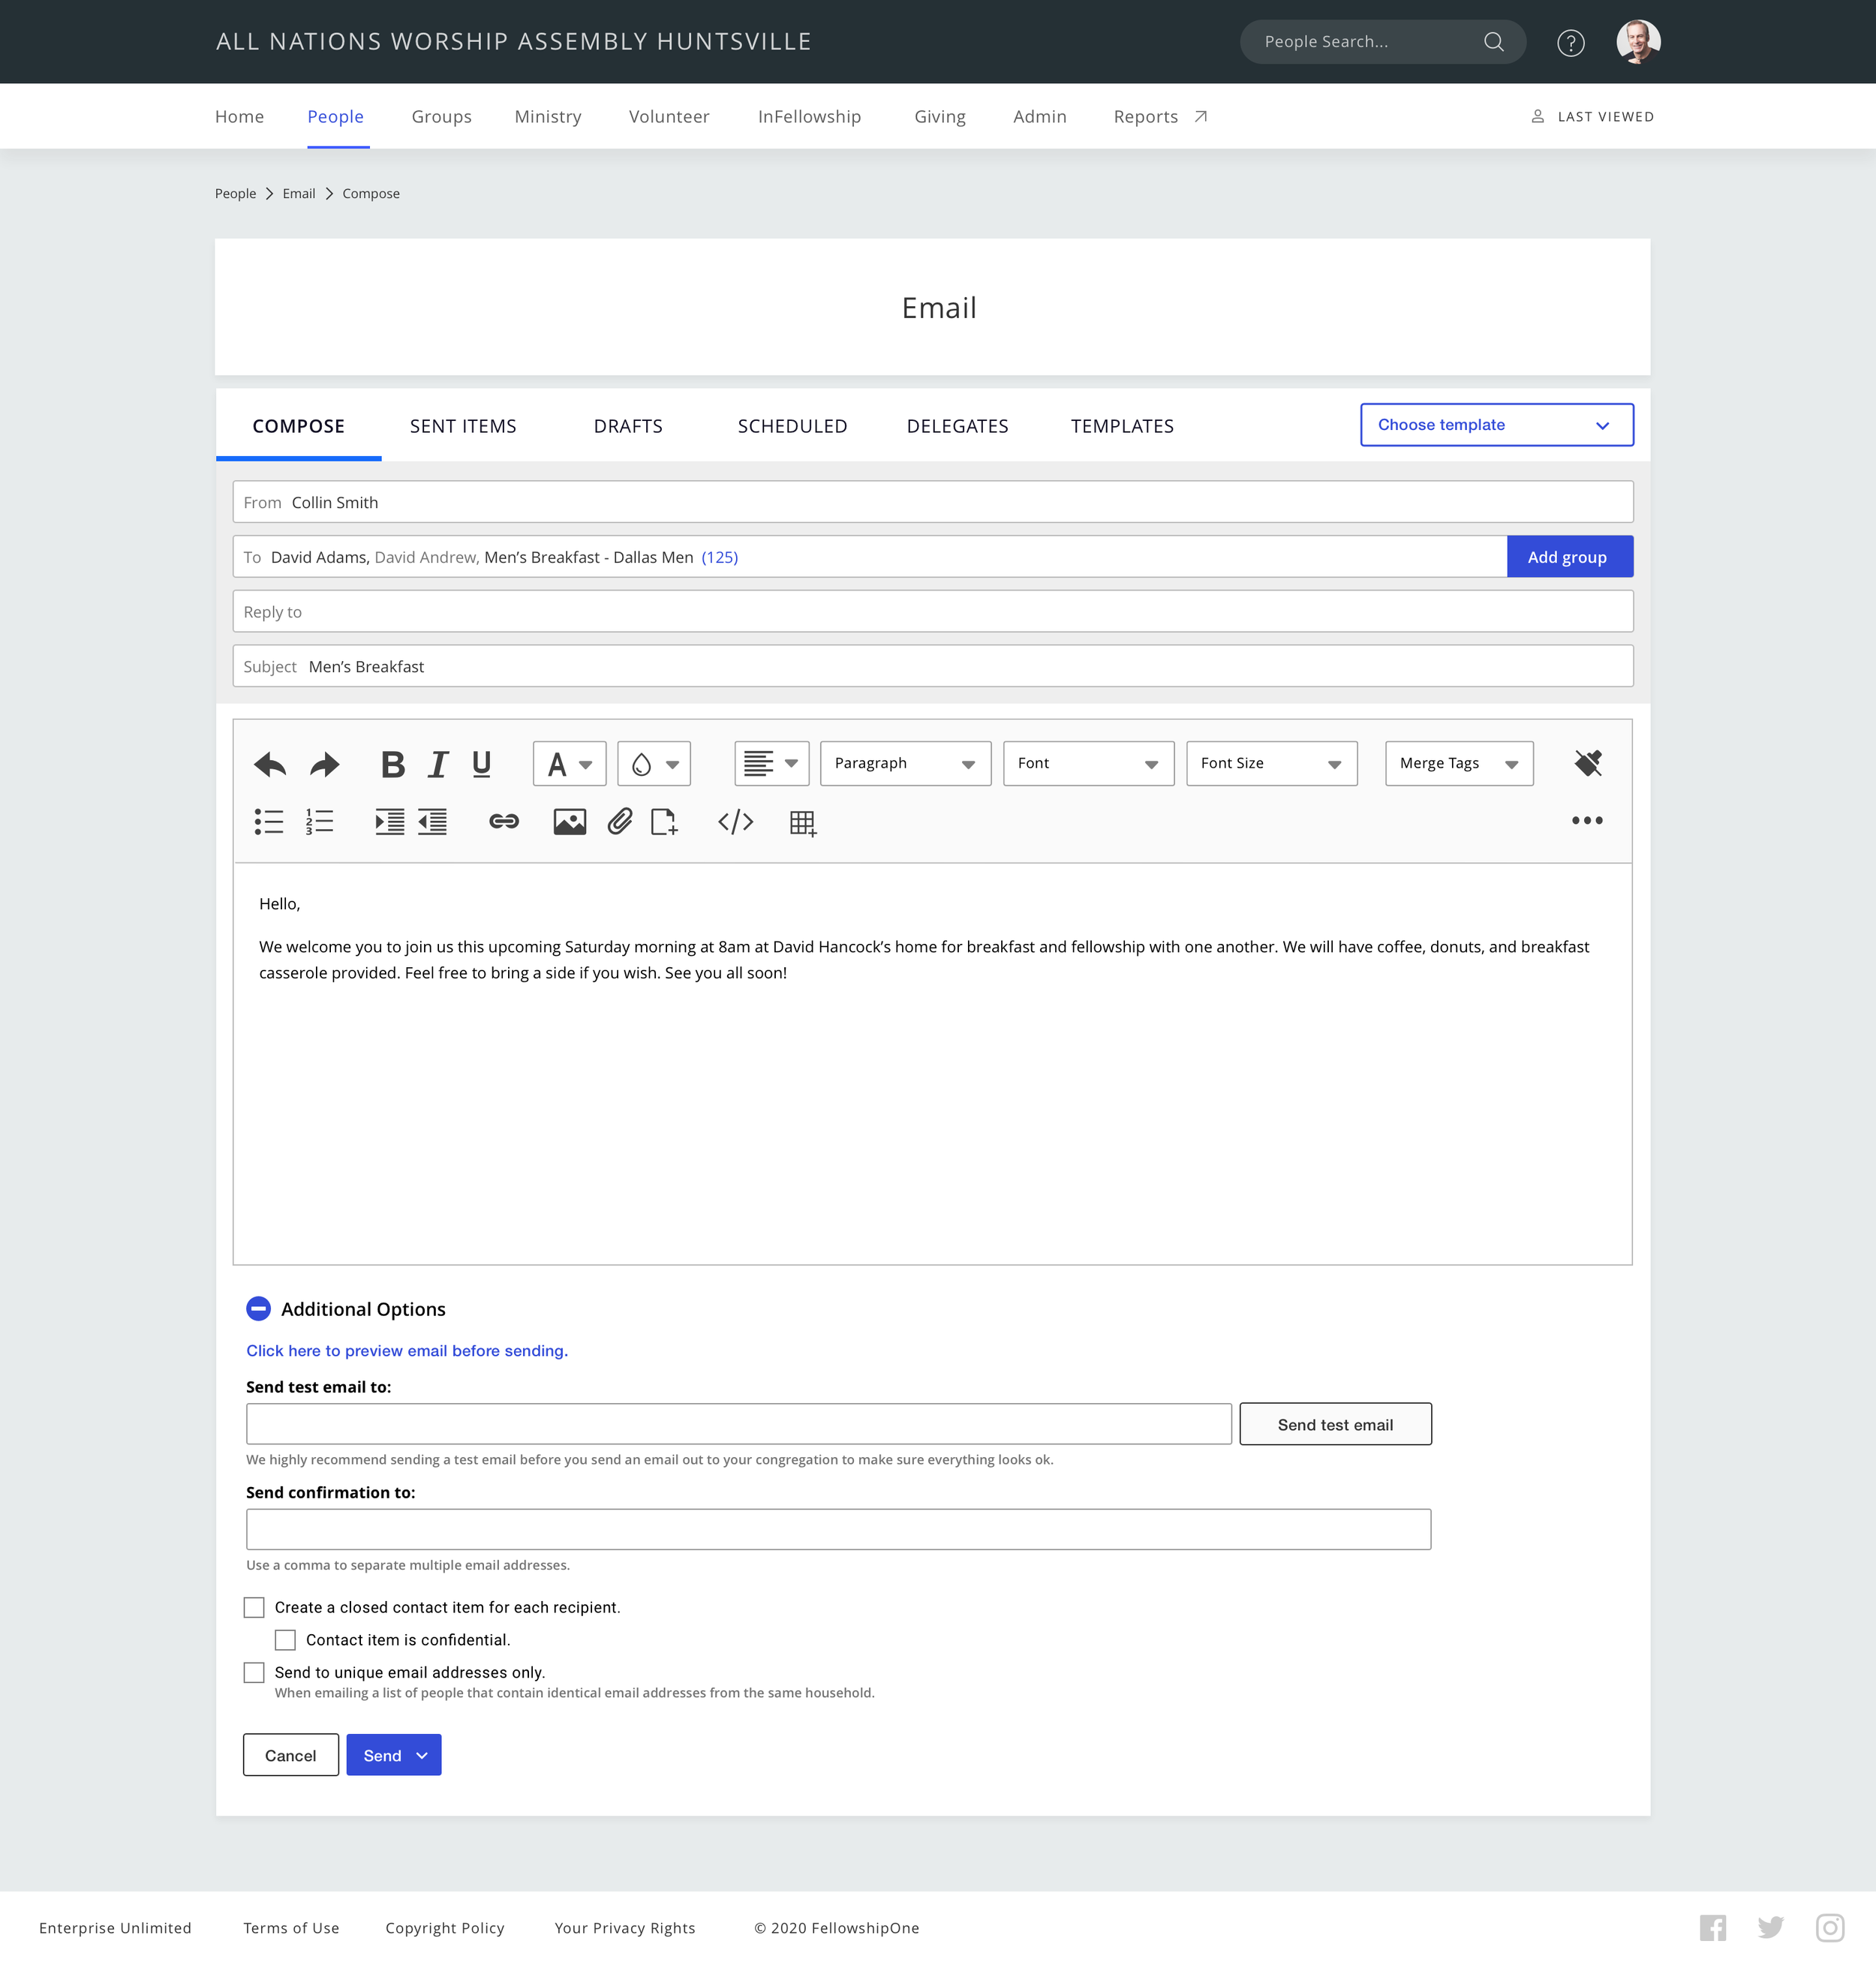Enable 'Send to unique email addresses only'
1876x1962 pixels.
[255, 1672]
